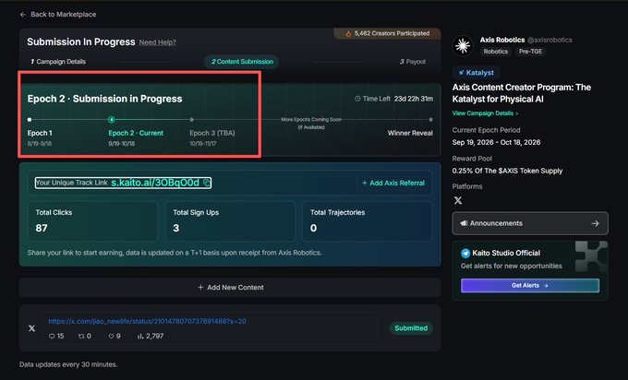This screenshot has width=628, height=380.
Task: Click the Axis Content Creator Program title
Action: [x=522, y=93]
